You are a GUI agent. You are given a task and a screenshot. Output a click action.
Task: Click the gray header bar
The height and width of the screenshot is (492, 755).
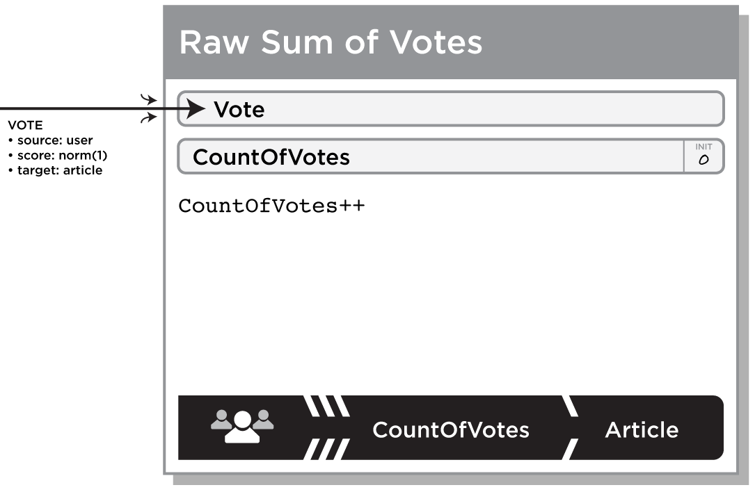pyautogui.click(x=451, y=42)
